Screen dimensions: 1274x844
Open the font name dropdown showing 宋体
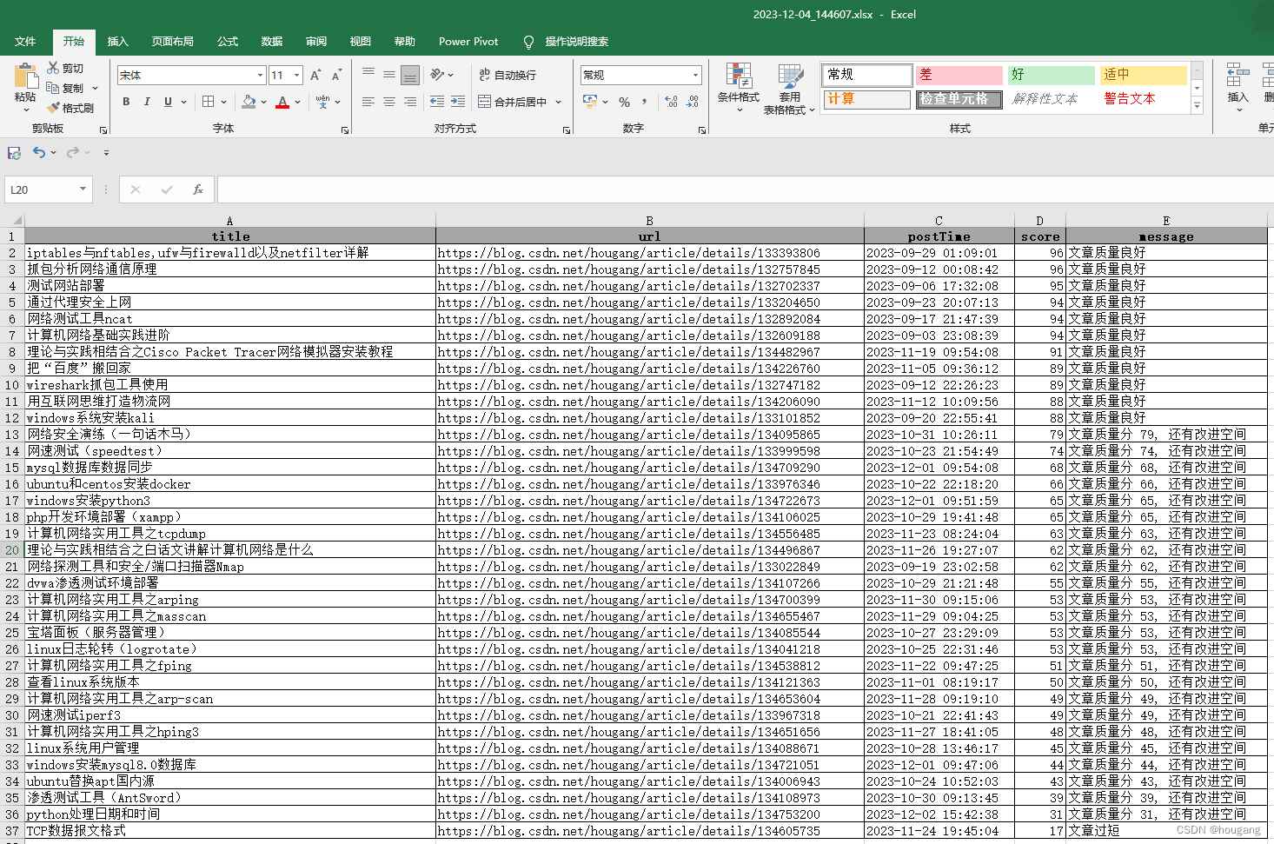tap(260, 76)
